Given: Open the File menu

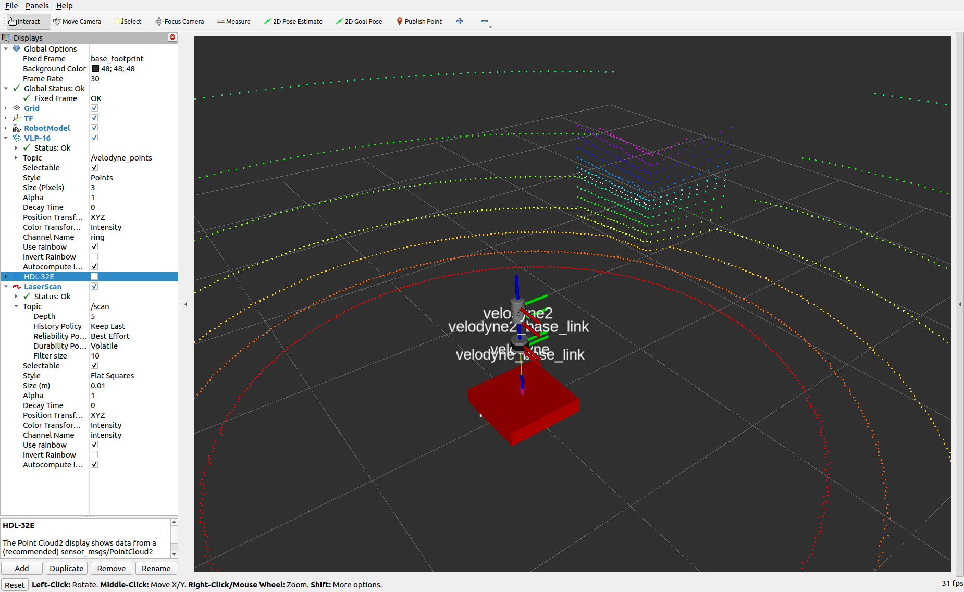Looking at the screenshot, I should click(x=11, y=6).
